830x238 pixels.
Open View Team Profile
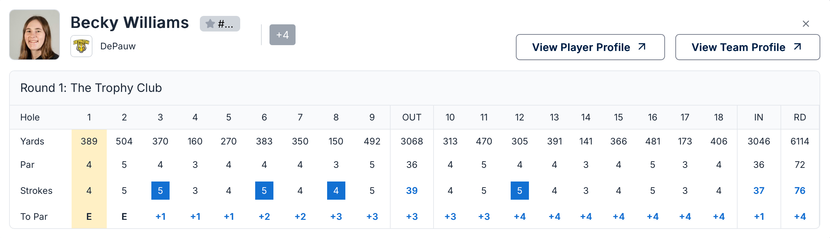pos(747,47)
